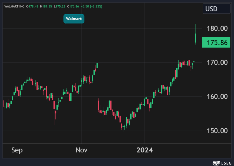Click the WALMART INC symbol title
234x166 pixels.
tap(14, 7)
